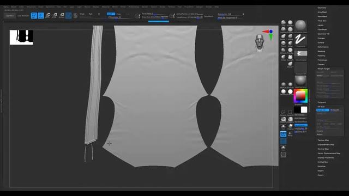Select the Flat Color white sphere material
Screen dimensions: 349x196
290,91
